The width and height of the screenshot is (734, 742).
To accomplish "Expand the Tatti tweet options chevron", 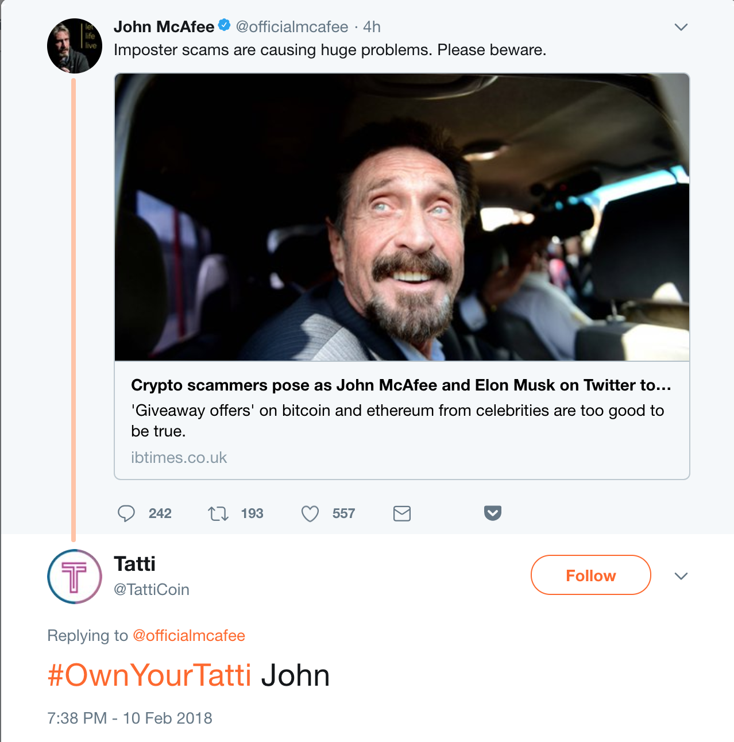I will pyautogui.click(x=681, y=576).
